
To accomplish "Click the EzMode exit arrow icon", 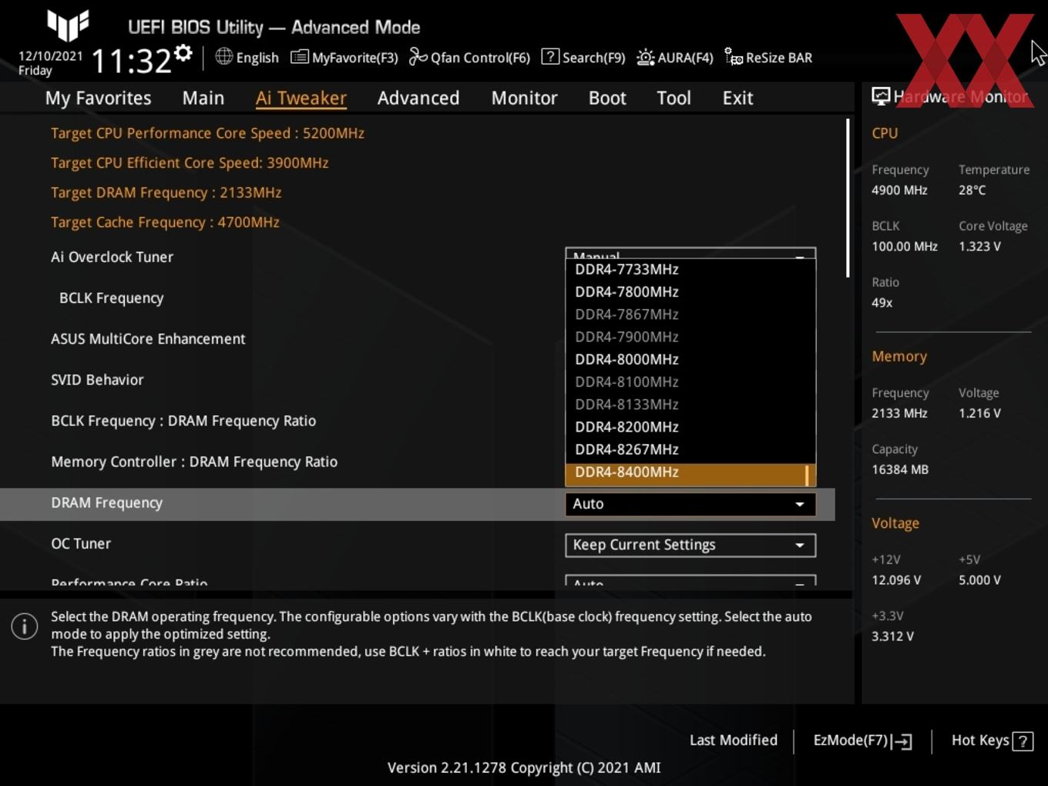I will click(902, 741).
